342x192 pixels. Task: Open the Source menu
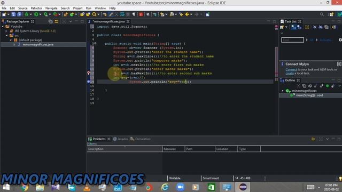(x=22, y=9)
